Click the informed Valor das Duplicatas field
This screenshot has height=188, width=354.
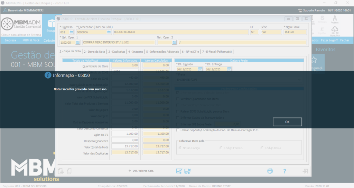[x=125, y=152]
